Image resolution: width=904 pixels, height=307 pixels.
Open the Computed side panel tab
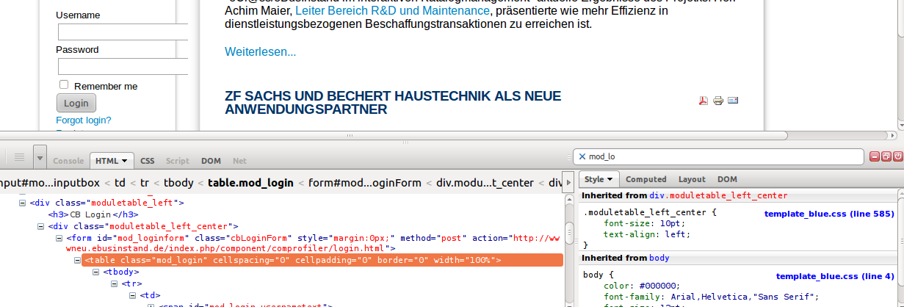tap(646, 179)
